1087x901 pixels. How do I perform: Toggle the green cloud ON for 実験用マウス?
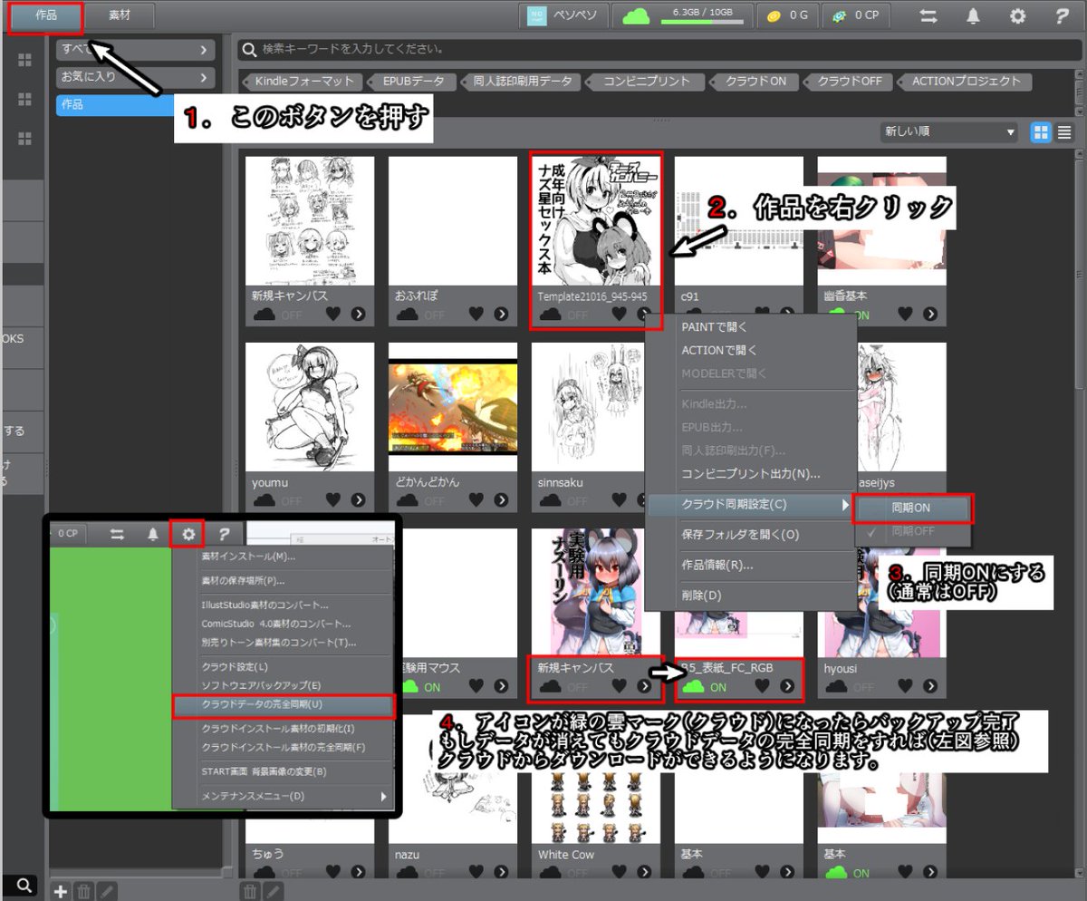418,687
